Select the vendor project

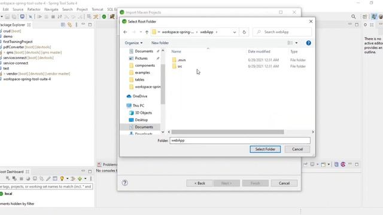click(x=37, y=73)
